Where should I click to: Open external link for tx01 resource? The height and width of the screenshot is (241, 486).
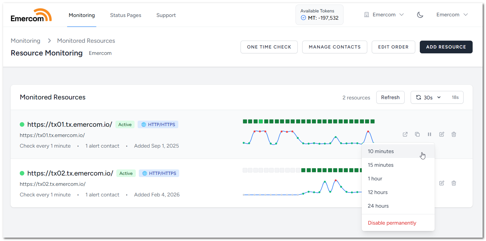point(405,134)
